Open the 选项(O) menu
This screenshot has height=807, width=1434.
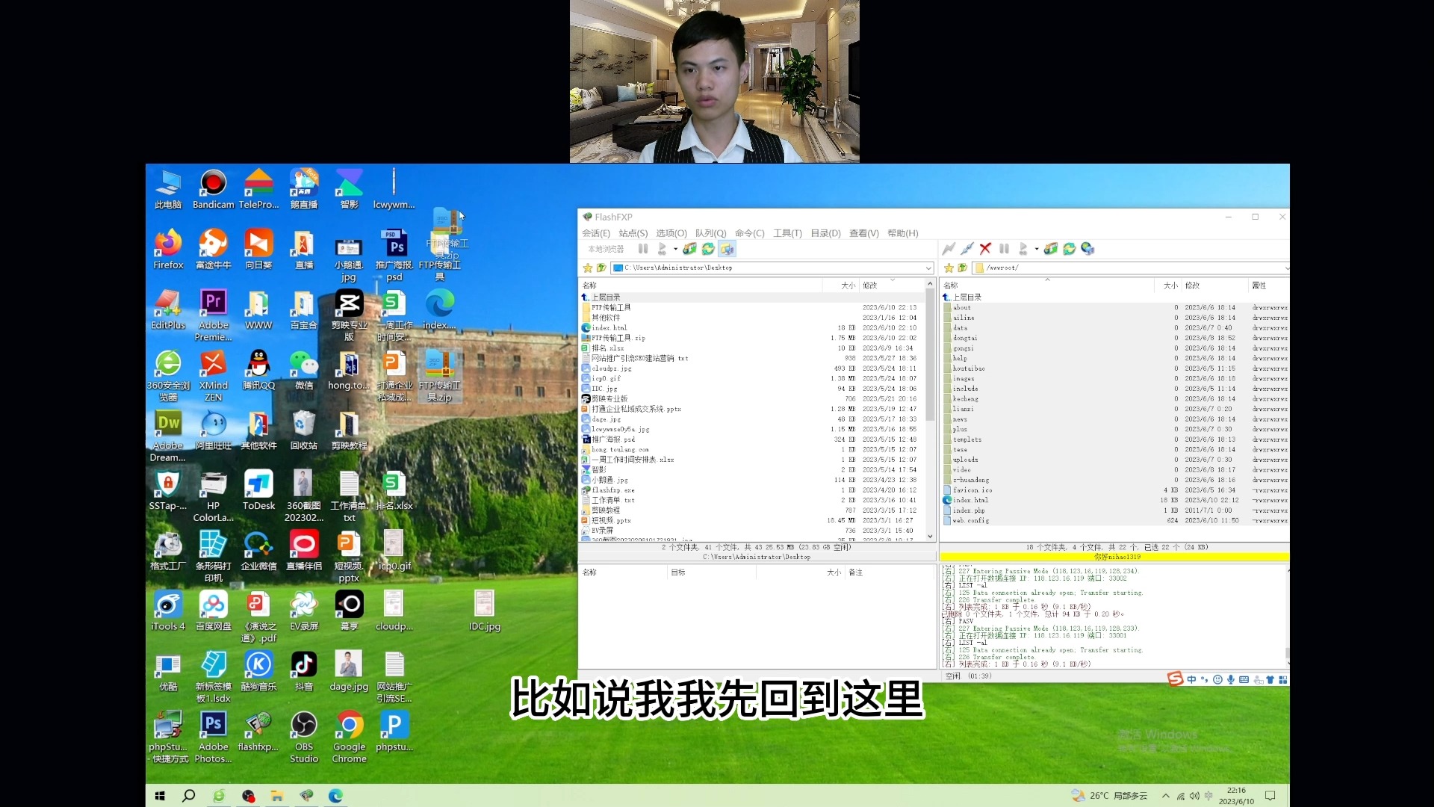point(671,233)
